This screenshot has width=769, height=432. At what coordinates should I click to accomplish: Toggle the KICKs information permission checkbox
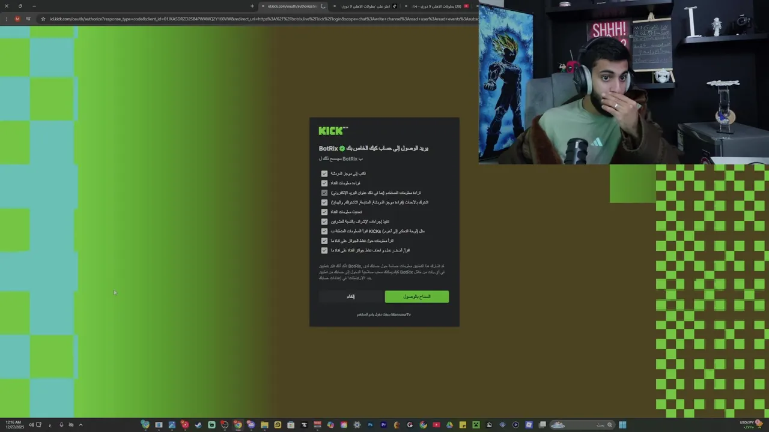[324, 231]
